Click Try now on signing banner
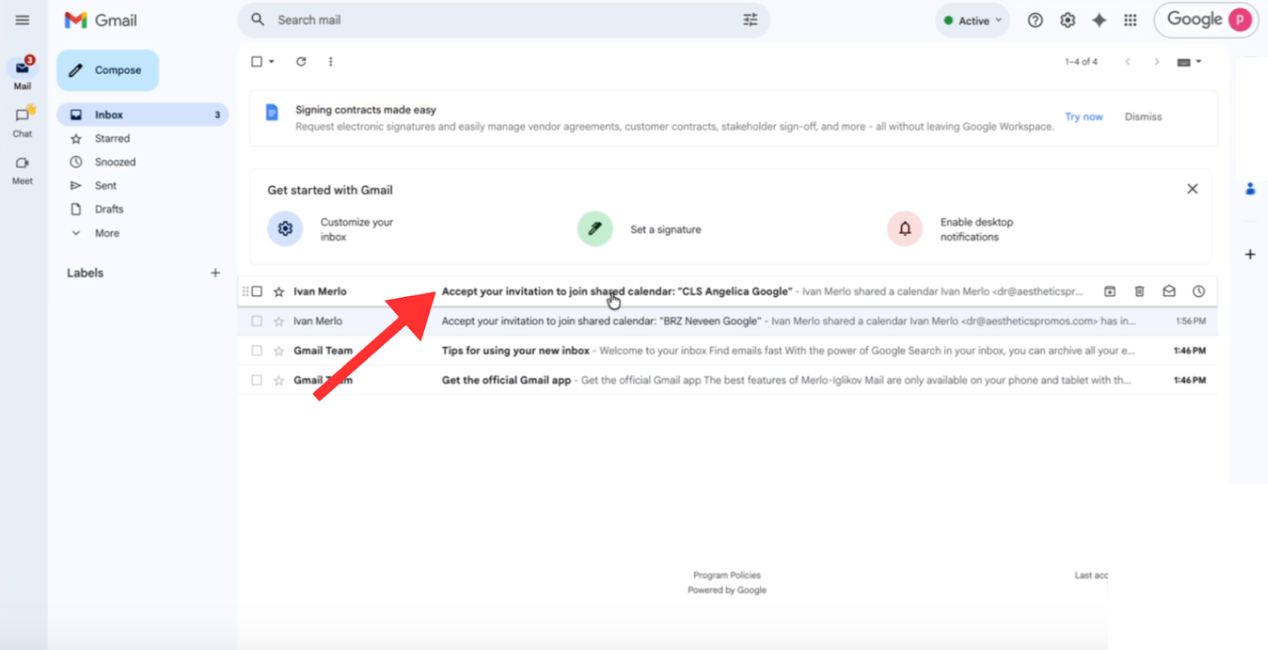Viewport: 1268px width, 650px height. [1083, 117]
